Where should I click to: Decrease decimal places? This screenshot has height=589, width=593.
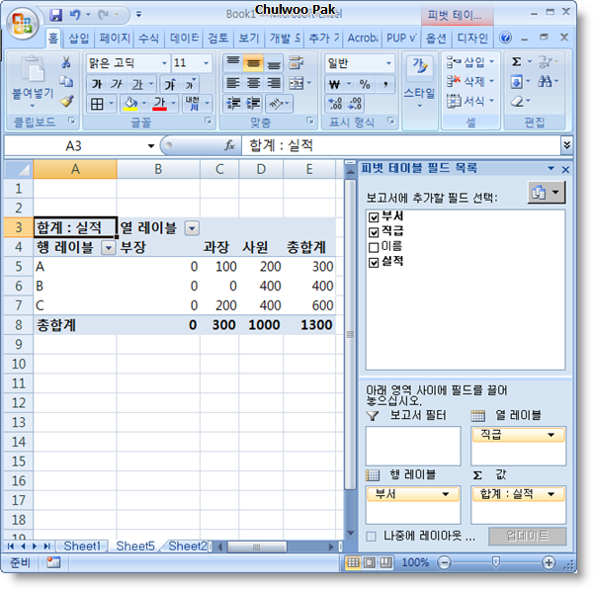[x=355, y=103]
